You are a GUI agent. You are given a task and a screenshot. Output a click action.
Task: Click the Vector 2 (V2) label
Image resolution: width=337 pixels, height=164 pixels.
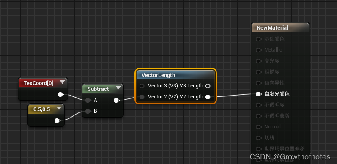coord(163,97)
